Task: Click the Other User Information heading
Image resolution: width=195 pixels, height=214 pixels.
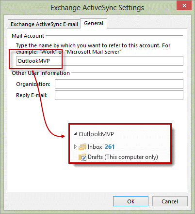Action: [x=41, y=73]
